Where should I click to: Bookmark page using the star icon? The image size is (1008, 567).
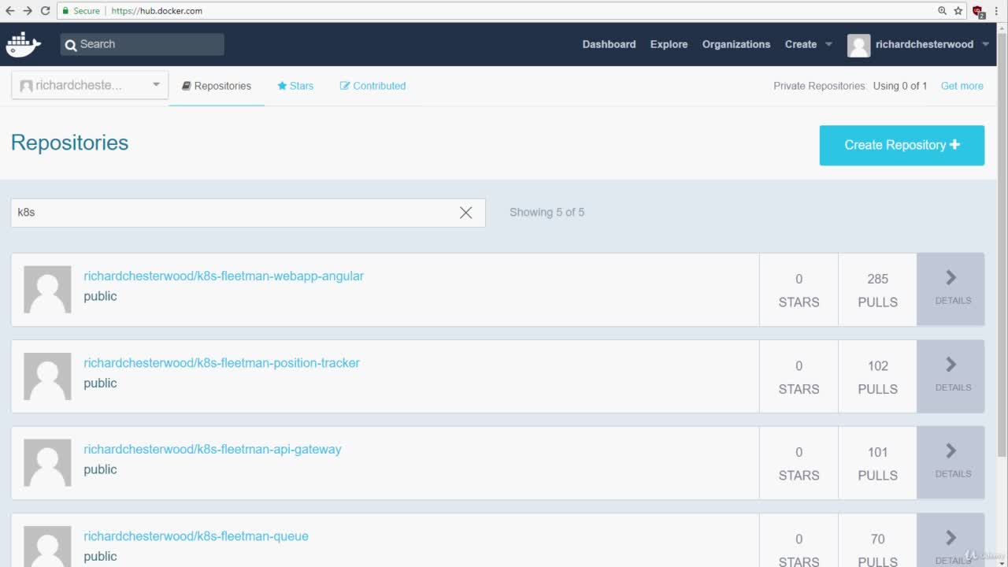coord(958,11)
